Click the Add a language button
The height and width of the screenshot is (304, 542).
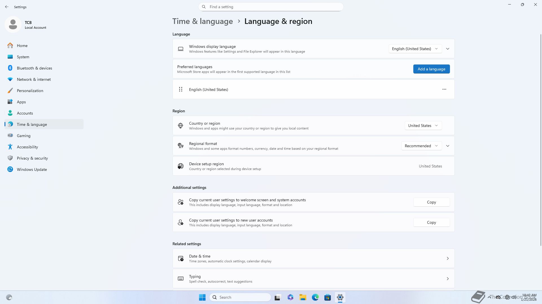point(431,69)
